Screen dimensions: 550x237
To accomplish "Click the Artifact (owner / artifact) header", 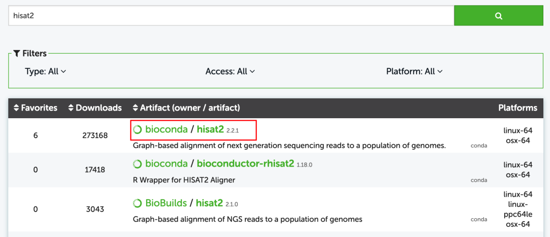I will (x=190, y=108).
